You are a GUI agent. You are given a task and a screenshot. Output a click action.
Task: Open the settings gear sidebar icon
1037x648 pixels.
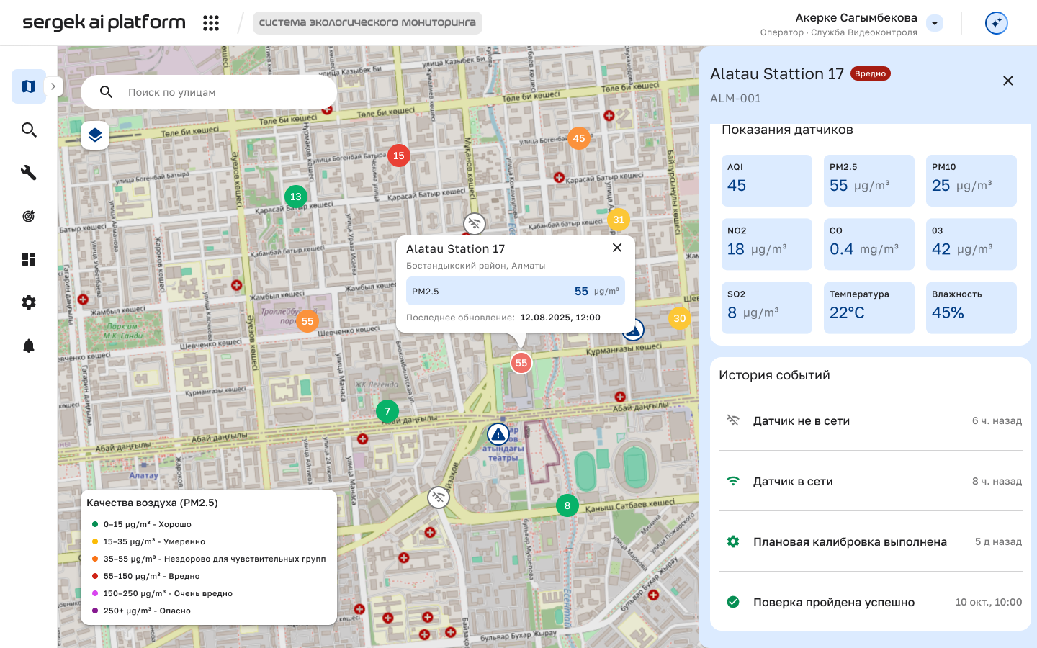pos(29,302)
